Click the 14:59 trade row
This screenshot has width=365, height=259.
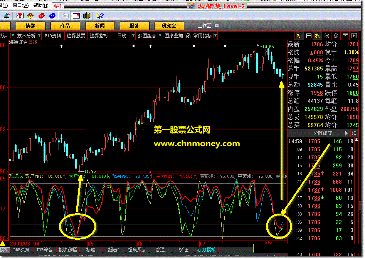pos(321,141)
